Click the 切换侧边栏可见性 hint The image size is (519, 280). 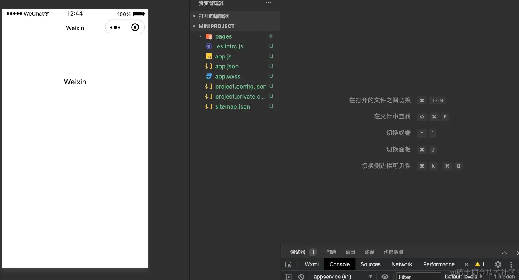click(x=386, y=166)
